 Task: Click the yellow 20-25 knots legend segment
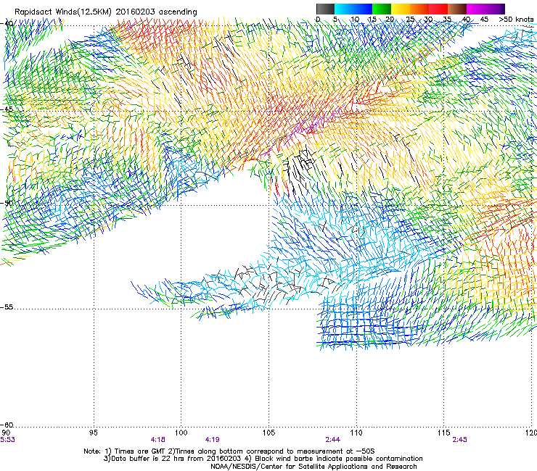point(401,9)
